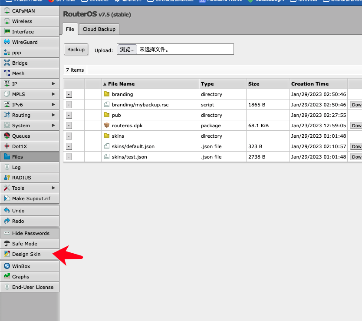
Task: Switch to the File tab
Action: point(70,29)
